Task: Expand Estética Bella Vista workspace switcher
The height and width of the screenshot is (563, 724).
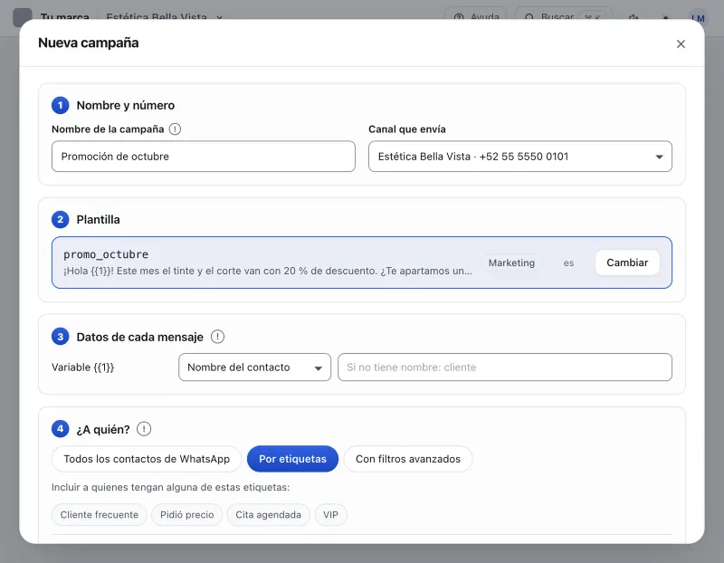Action: 165,17
